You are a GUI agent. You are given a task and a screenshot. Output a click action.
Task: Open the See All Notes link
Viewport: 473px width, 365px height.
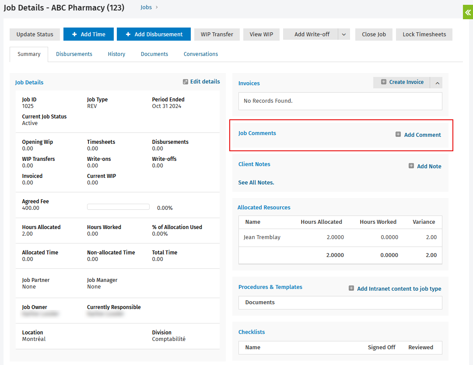point(256,183)
